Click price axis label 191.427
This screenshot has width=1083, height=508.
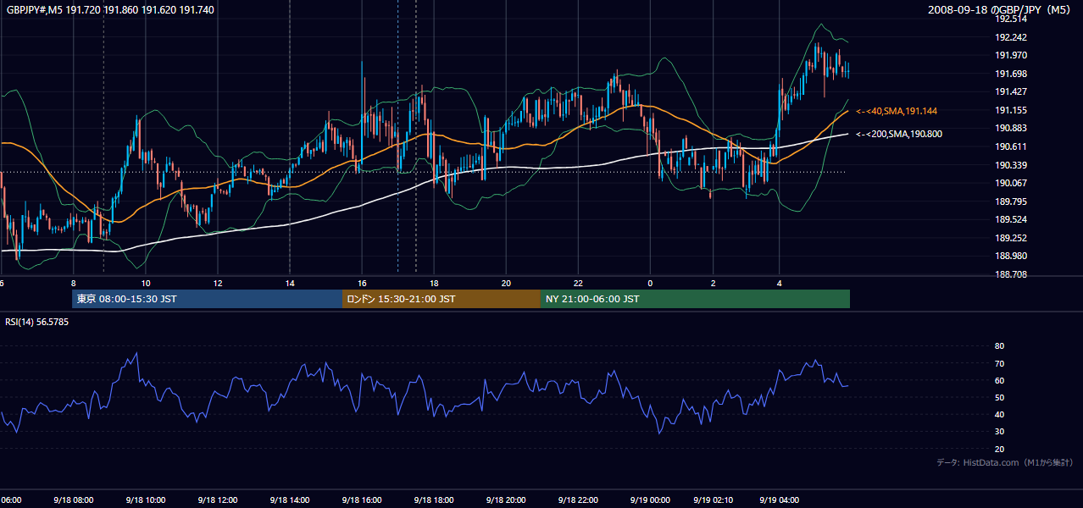[1011, 92]
